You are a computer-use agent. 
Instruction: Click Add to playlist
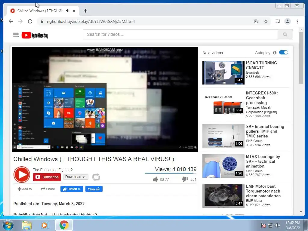(25, 189)
